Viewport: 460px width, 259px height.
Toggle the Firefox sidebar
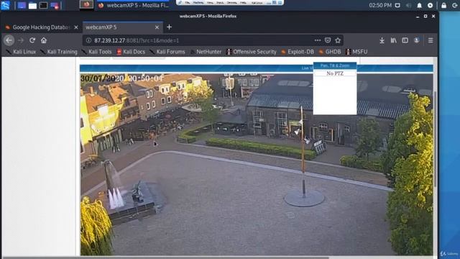pos(405,40)
